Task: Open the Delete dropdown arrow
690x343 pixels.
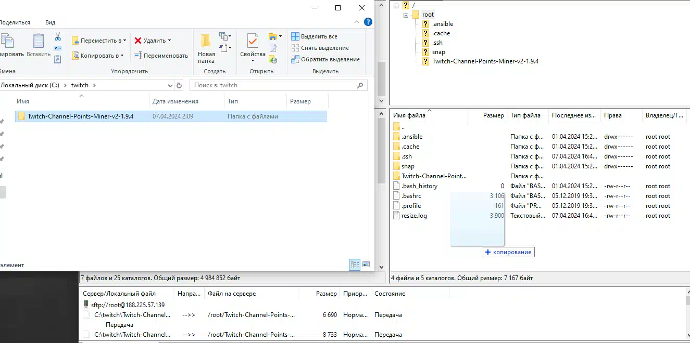Action: (x=169, y=41)
